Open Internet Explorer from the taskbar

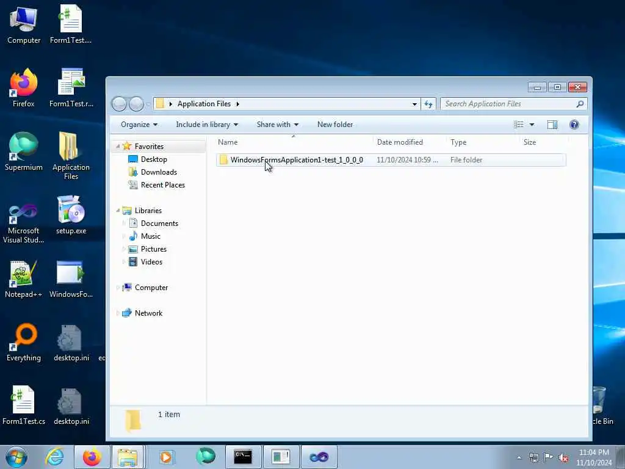pos(54,457)
